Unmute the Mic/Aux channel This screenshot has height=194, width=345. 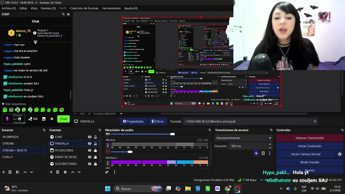(x=108, y=152)
